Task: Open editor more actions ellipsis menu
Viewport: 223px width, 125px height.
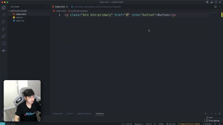Action: [220, 7]
